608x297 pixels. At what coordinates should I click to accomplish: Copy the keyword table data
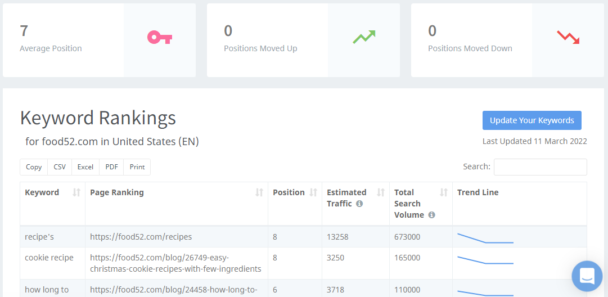(34, 167)
